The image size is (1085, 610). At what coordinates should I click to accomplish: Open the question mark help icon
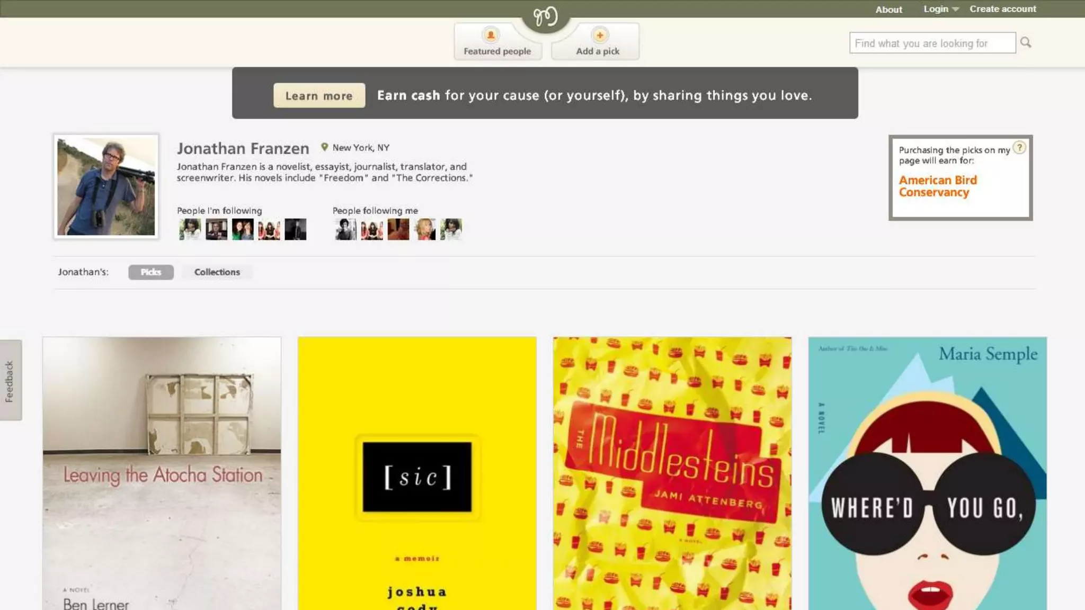[x=1019, y=148]
